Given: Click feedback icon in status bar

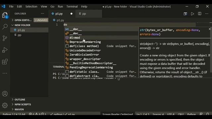Looking at the screenshot, I should (x=201, y=114).
